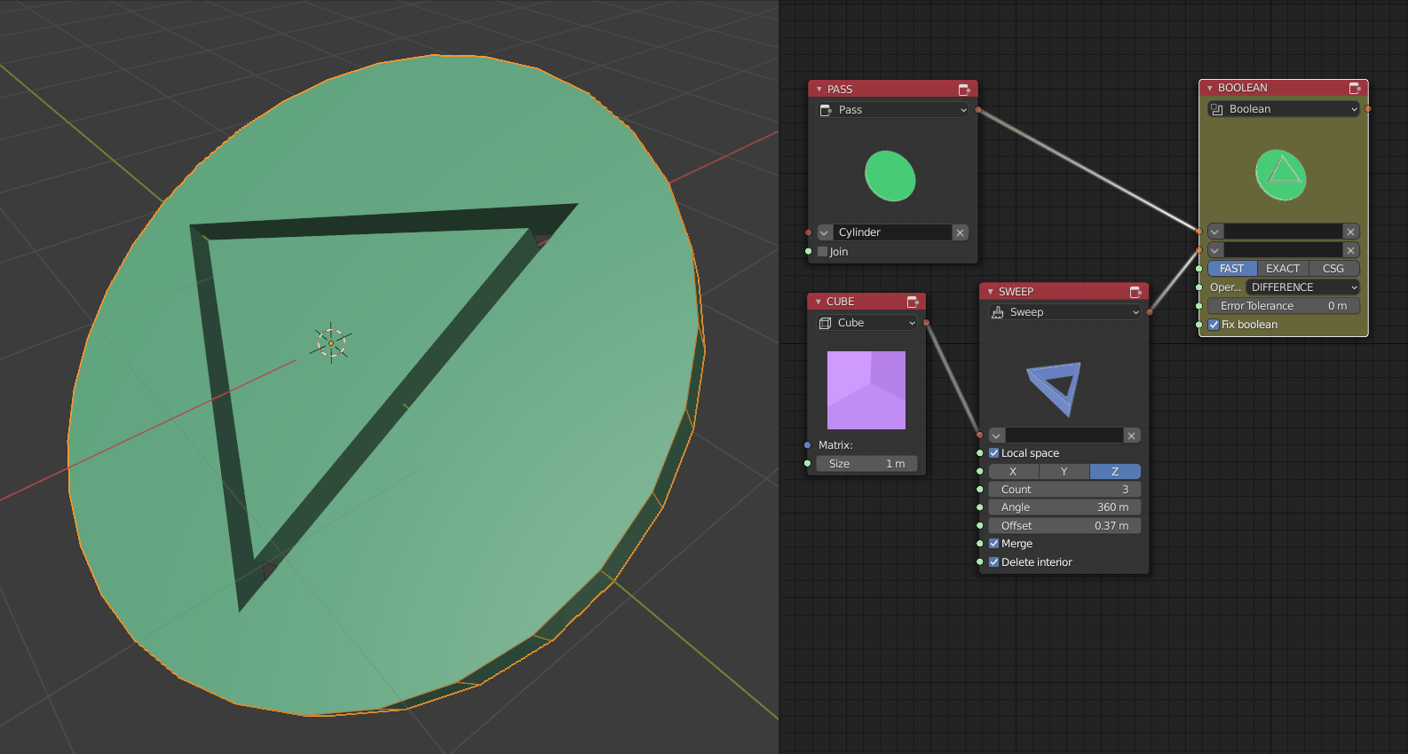Open the DIFFERENCE operation dropdown
This screenshot has height=754, width=1408.
tap(1302, 287)
